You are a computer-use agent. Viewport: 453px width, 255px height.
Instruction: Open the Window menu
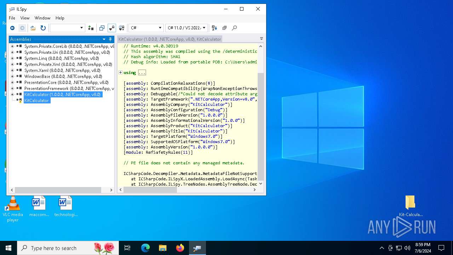click(42, 18)
